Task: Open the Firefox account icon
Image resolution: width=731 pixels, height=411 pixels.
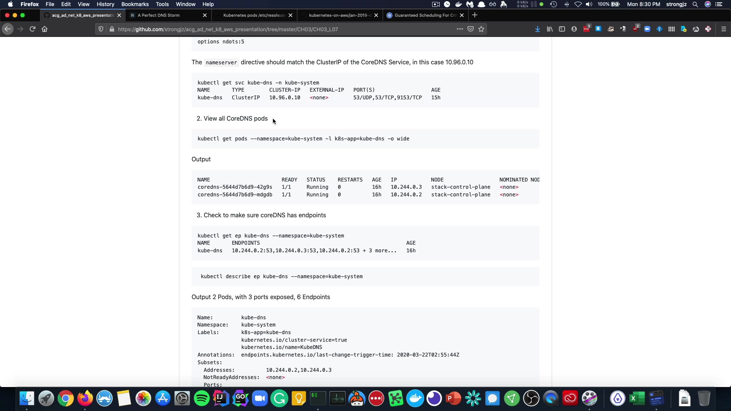Action: [574, 29]
